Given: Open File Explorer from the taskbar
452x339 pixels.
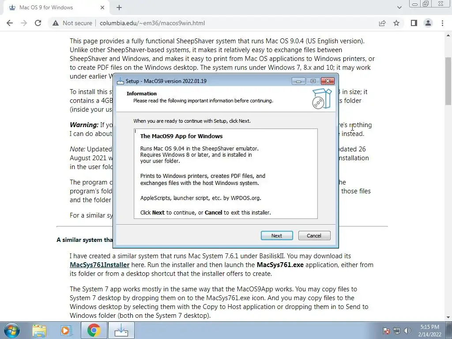Looking at the screenshot, I should (x=39, y=331).
